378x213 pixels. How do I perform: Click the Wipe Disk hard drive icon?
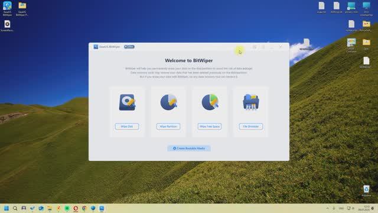pos(127,102)
